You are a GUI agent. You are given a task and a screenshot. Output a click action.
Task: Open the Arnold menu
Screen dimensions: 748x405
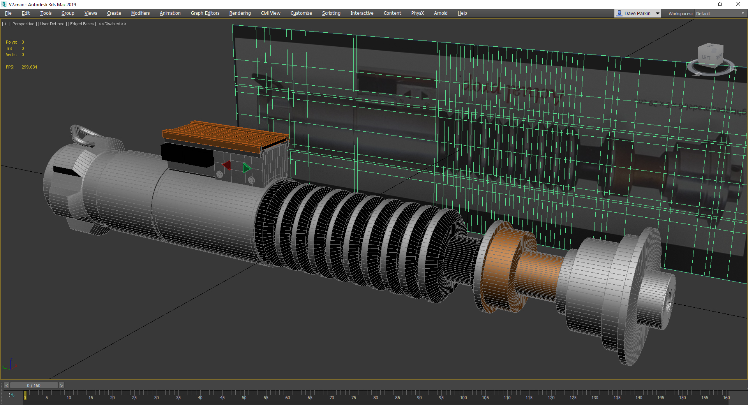click(441, 13)
